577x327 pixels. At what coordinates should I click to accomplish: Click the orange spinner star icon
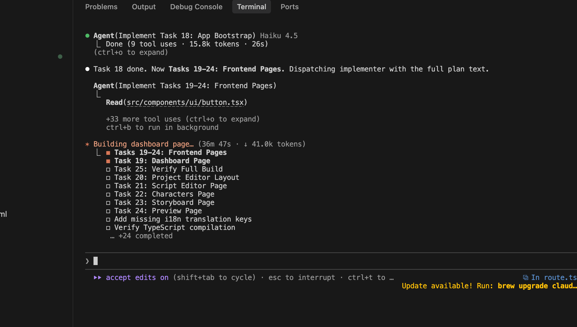point(87,144)
